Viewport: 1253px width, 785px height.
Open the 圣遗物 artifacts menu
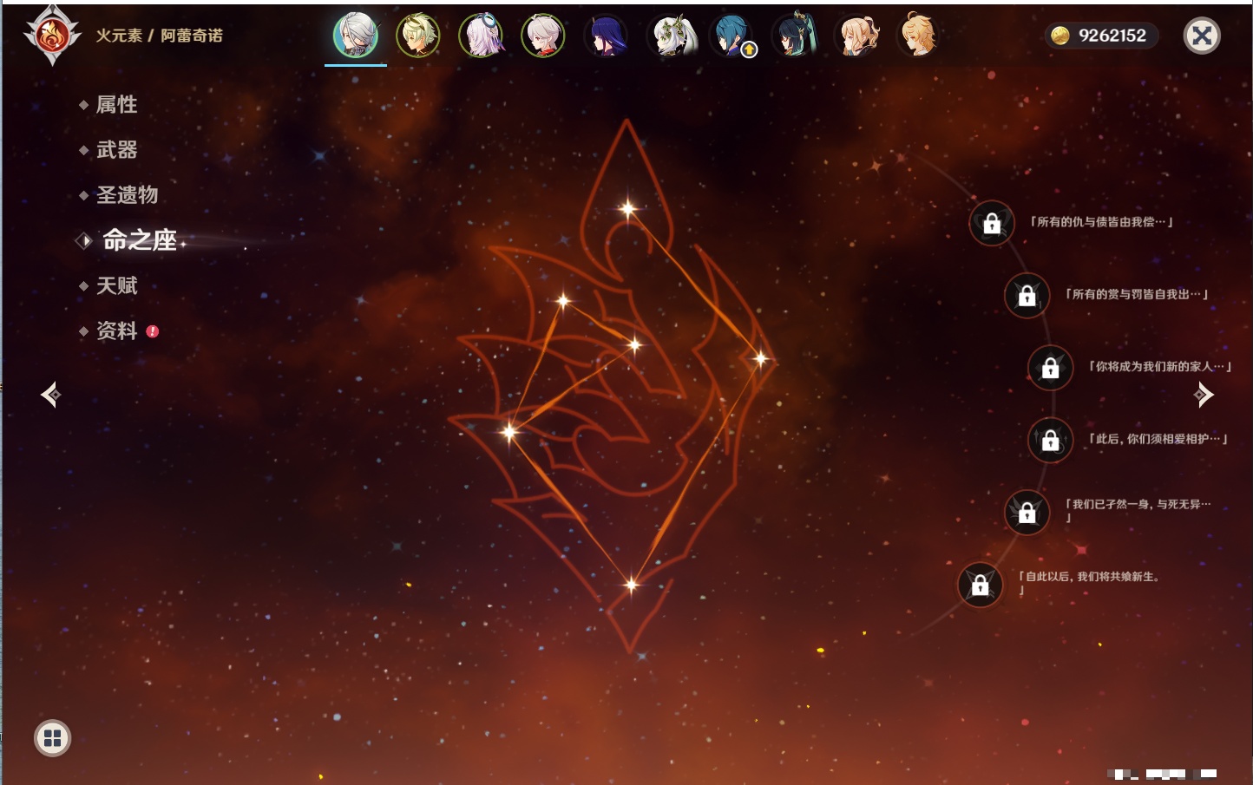(x=127, y=195)
